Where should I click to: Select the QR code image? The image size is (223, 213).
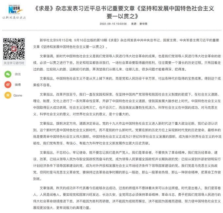pyautogui.click(x=14, y=49)
